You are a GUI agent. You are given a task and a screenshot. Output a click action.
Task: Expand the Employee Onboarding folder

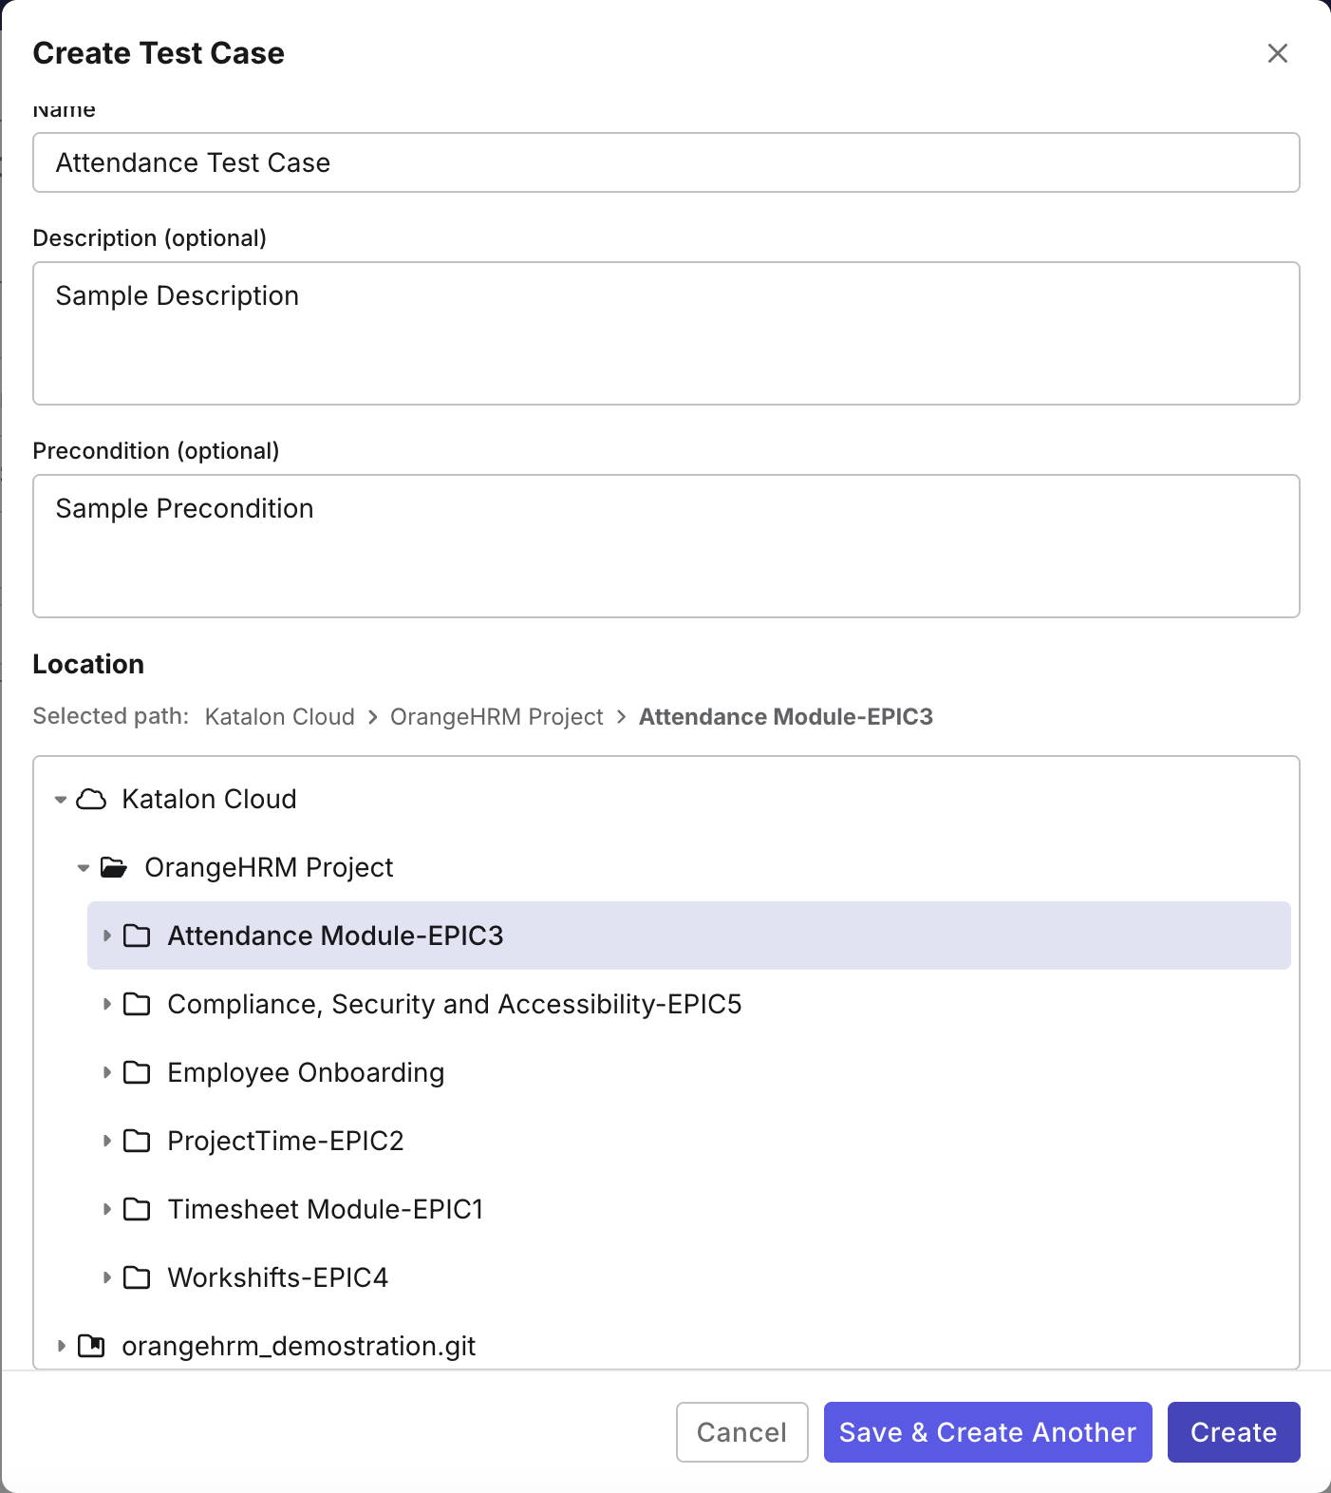(x=106, y=1072)
